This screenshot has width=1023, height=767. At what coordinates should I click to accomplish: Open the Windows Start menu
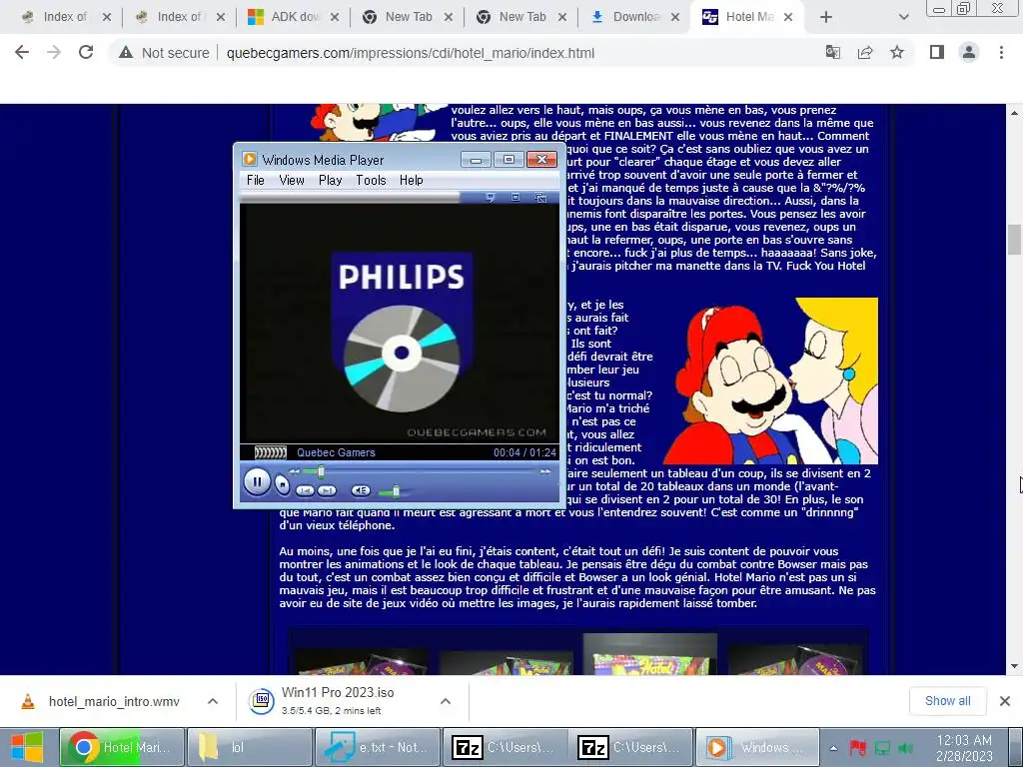[27, 747]
